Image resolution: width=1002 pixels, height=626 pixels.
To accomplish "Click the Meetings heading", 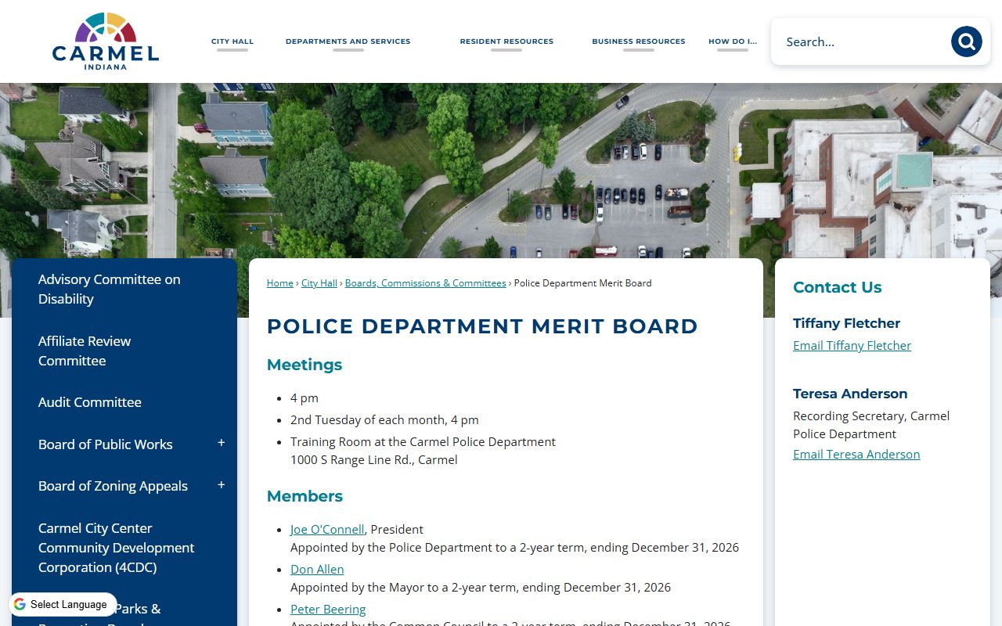I will (x=305, y=365).
